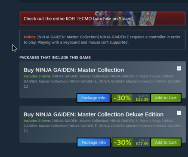
Task: Click Windows platform icon on Master Collection package
Action: (x=179, y=68)
